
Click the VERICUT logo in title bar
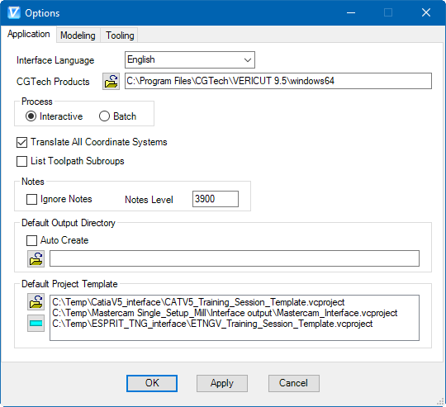tap(14, 12)
